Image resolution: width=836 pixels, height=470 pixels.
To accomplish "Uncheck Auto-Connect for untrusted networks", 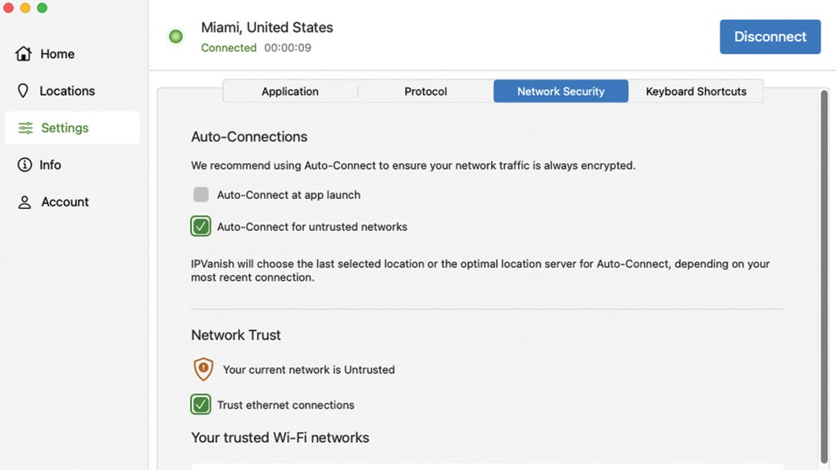I will pyautogui.click(x=201, y=227).
